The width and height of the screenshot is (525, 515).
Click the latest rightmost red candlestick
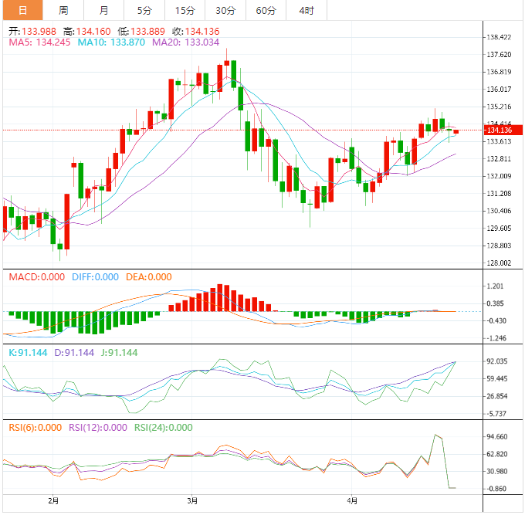tap(456, 132)
